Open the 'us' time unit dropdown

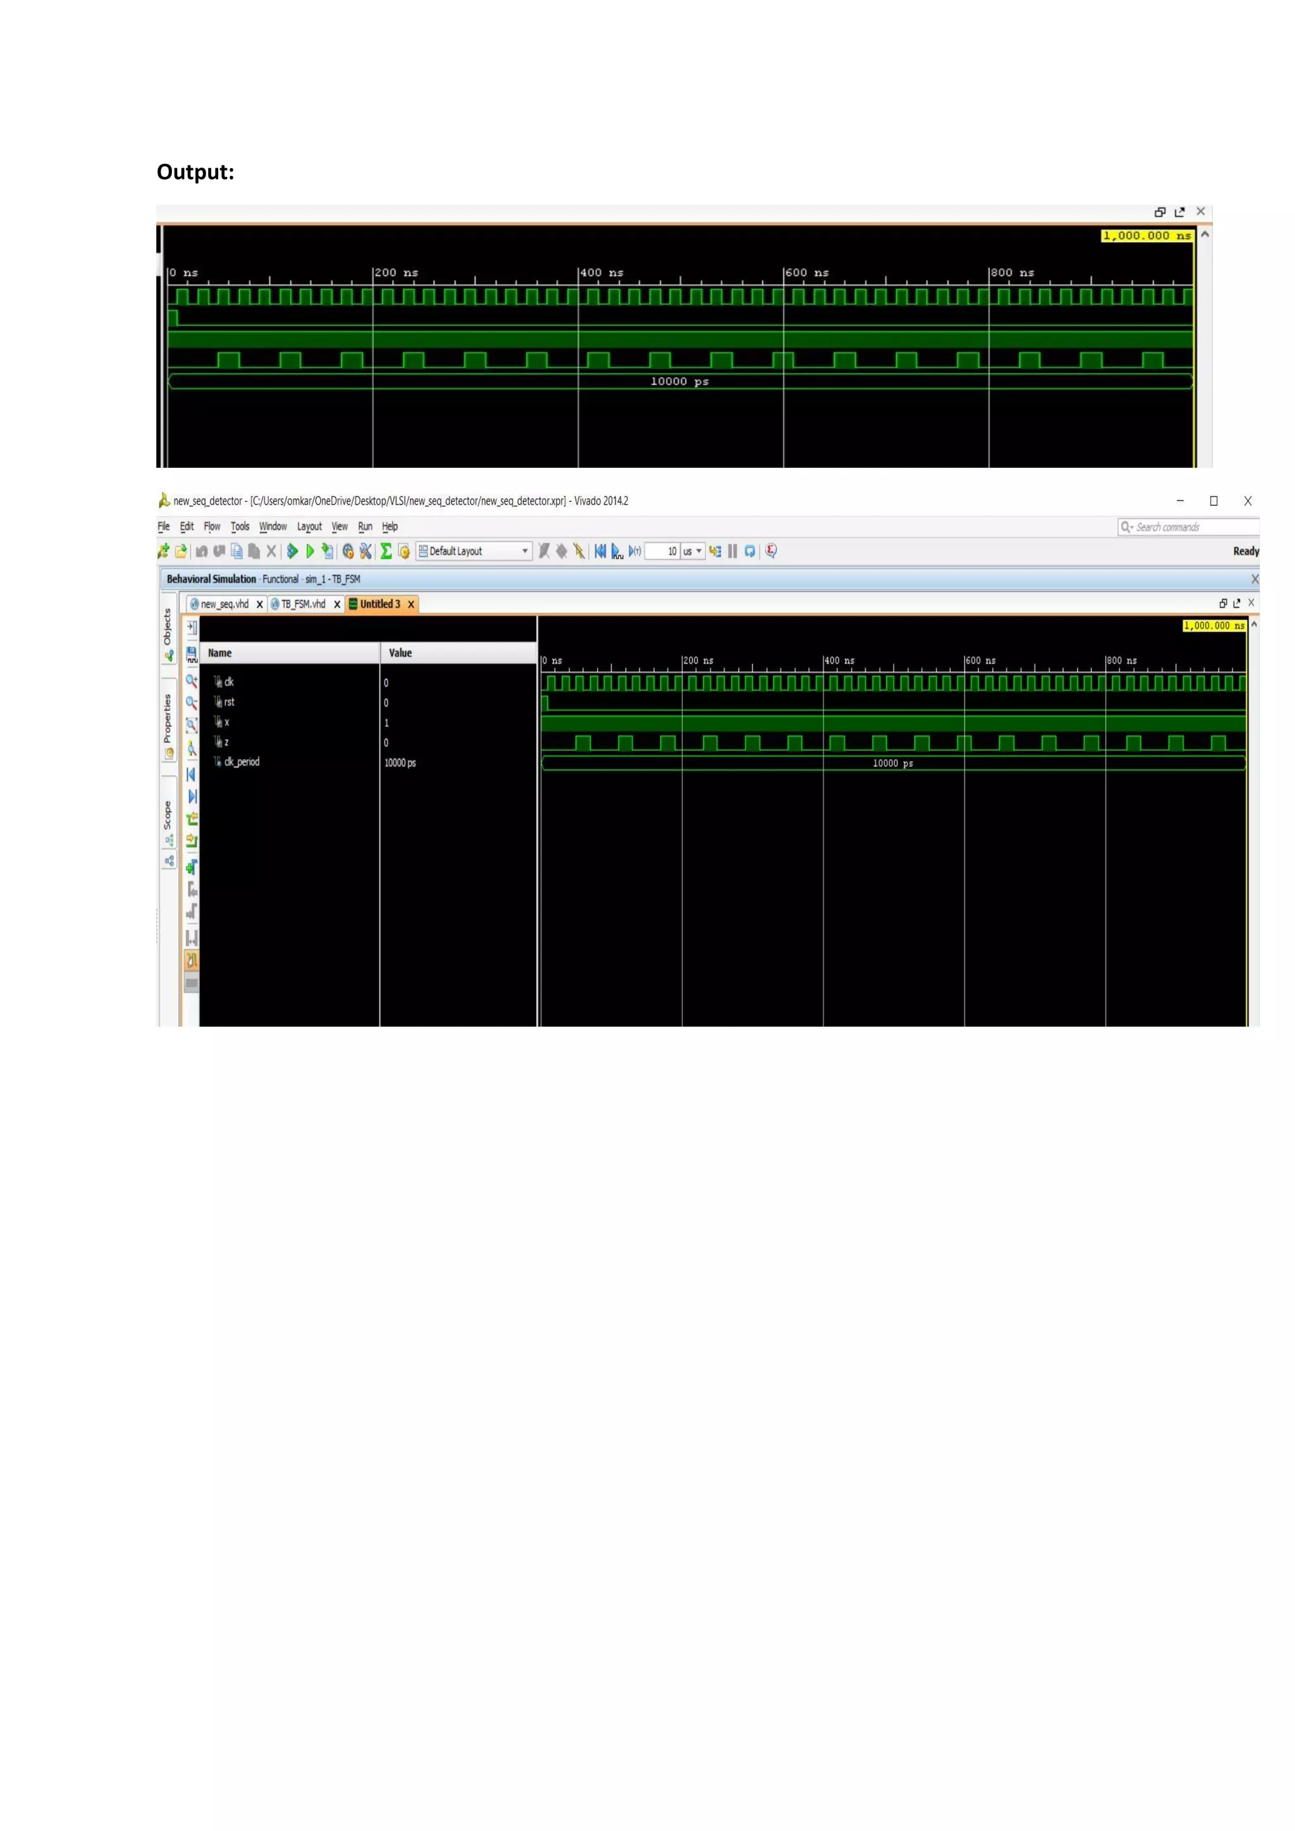(x=693, y=551)
